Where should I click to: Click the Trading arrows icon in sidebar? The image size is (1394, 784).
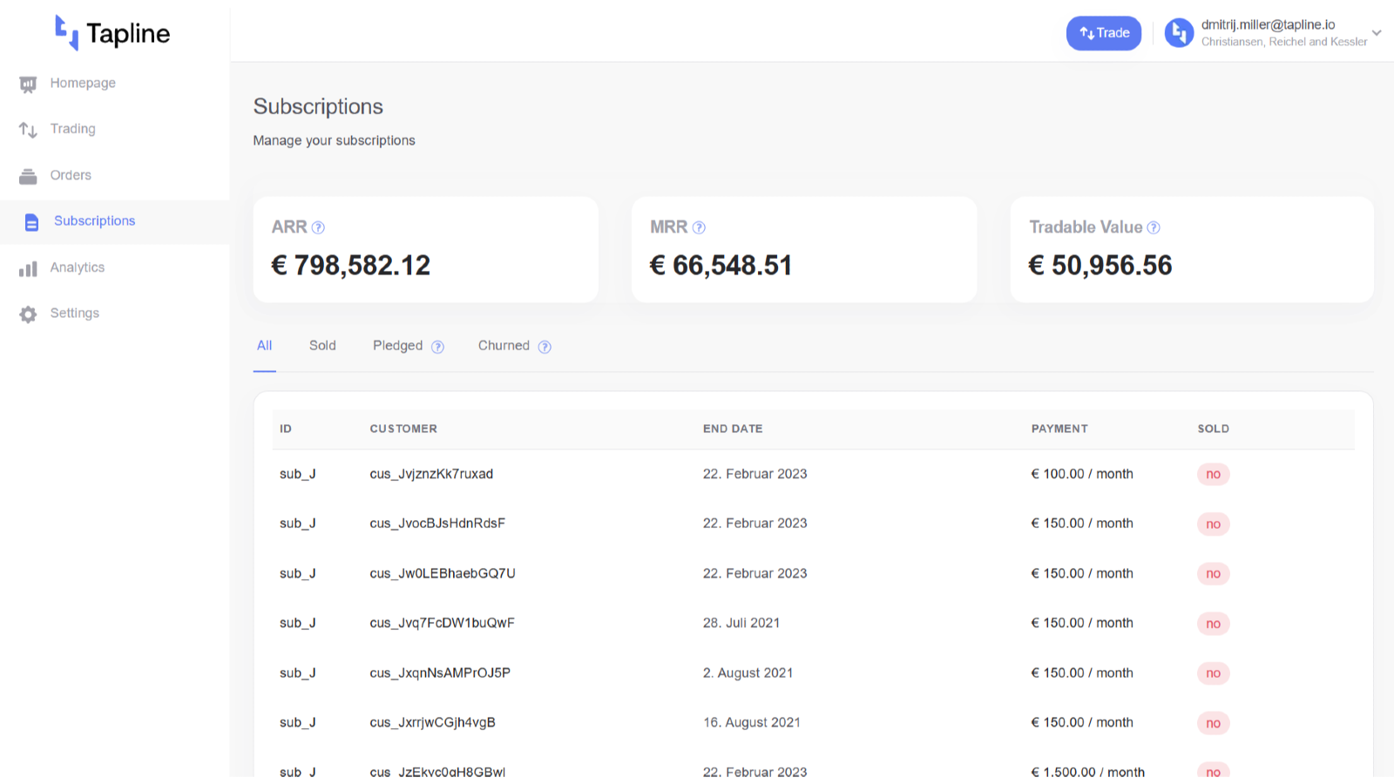click(28, 130)
